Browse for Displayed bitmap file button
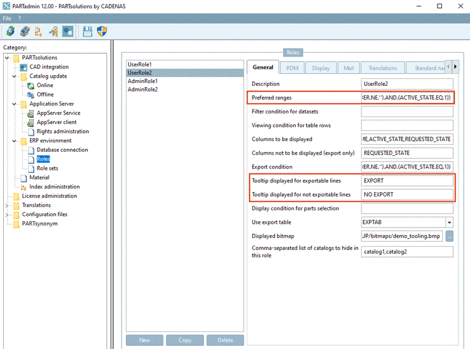The width and height of the screenshot is (470, 349). [449, 236]
